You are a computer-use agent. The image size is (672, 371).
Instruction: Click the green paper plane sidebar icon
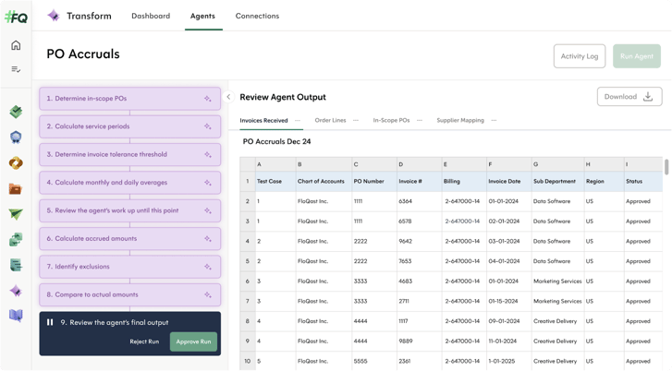[16, 214]
